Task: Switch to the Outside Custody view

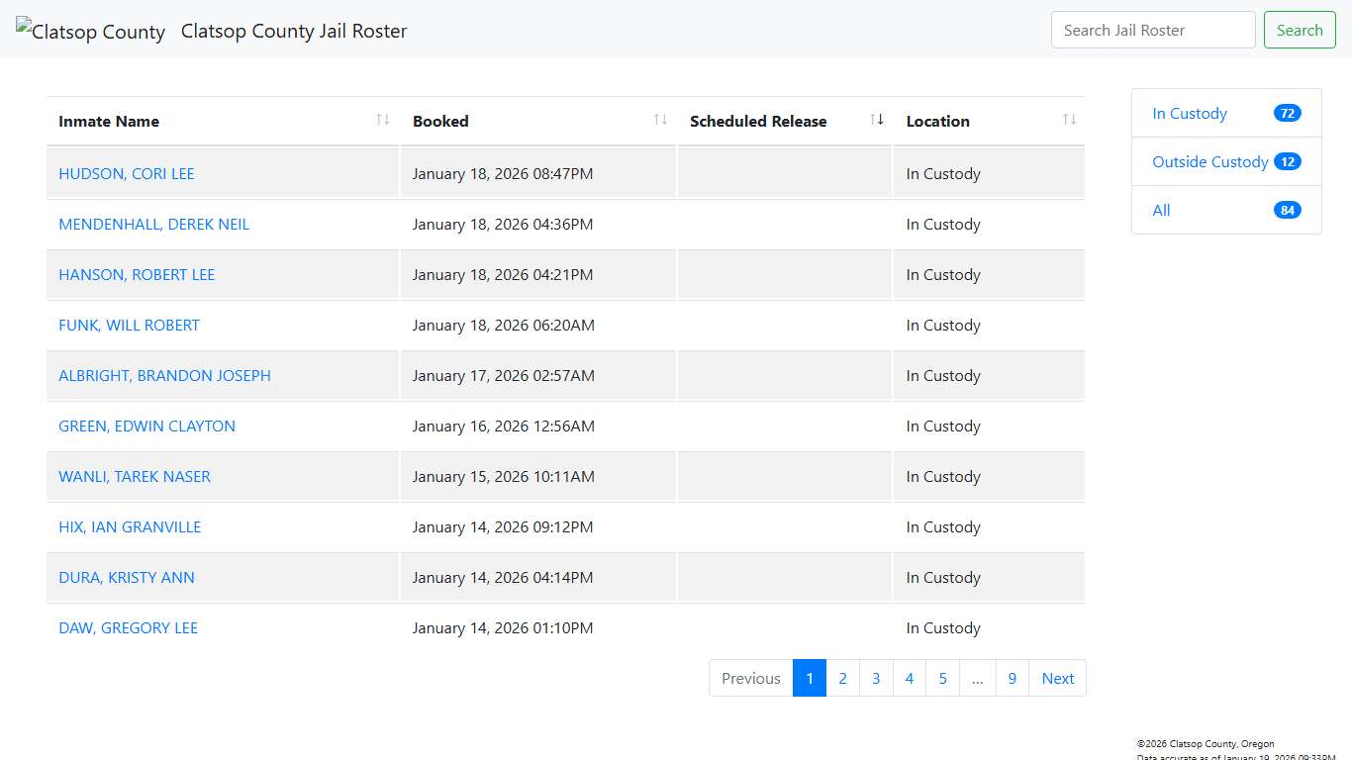Action: [1209, 161]
